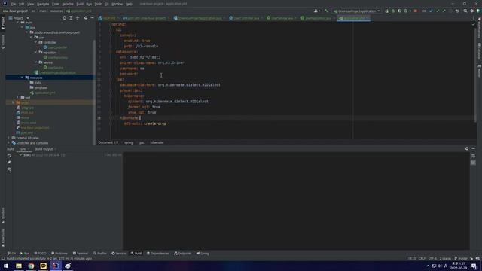Select the templates folder in tree
The width and height of the screenshot is (482, 271).
pos(38,87)
